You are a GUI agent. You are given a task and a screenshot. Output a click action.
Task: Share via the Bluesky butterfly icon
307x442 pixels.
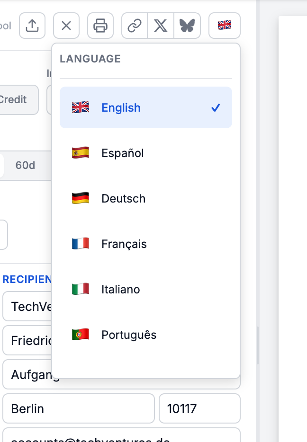187,26
